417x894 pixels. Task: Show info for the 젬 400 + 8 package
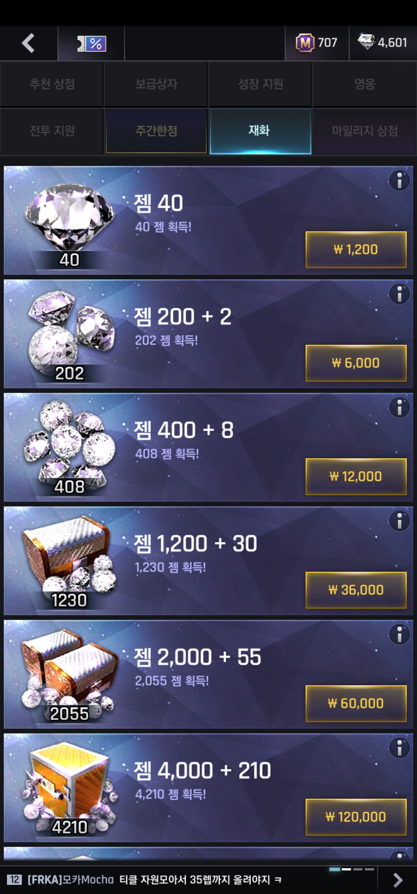[399, 407]
